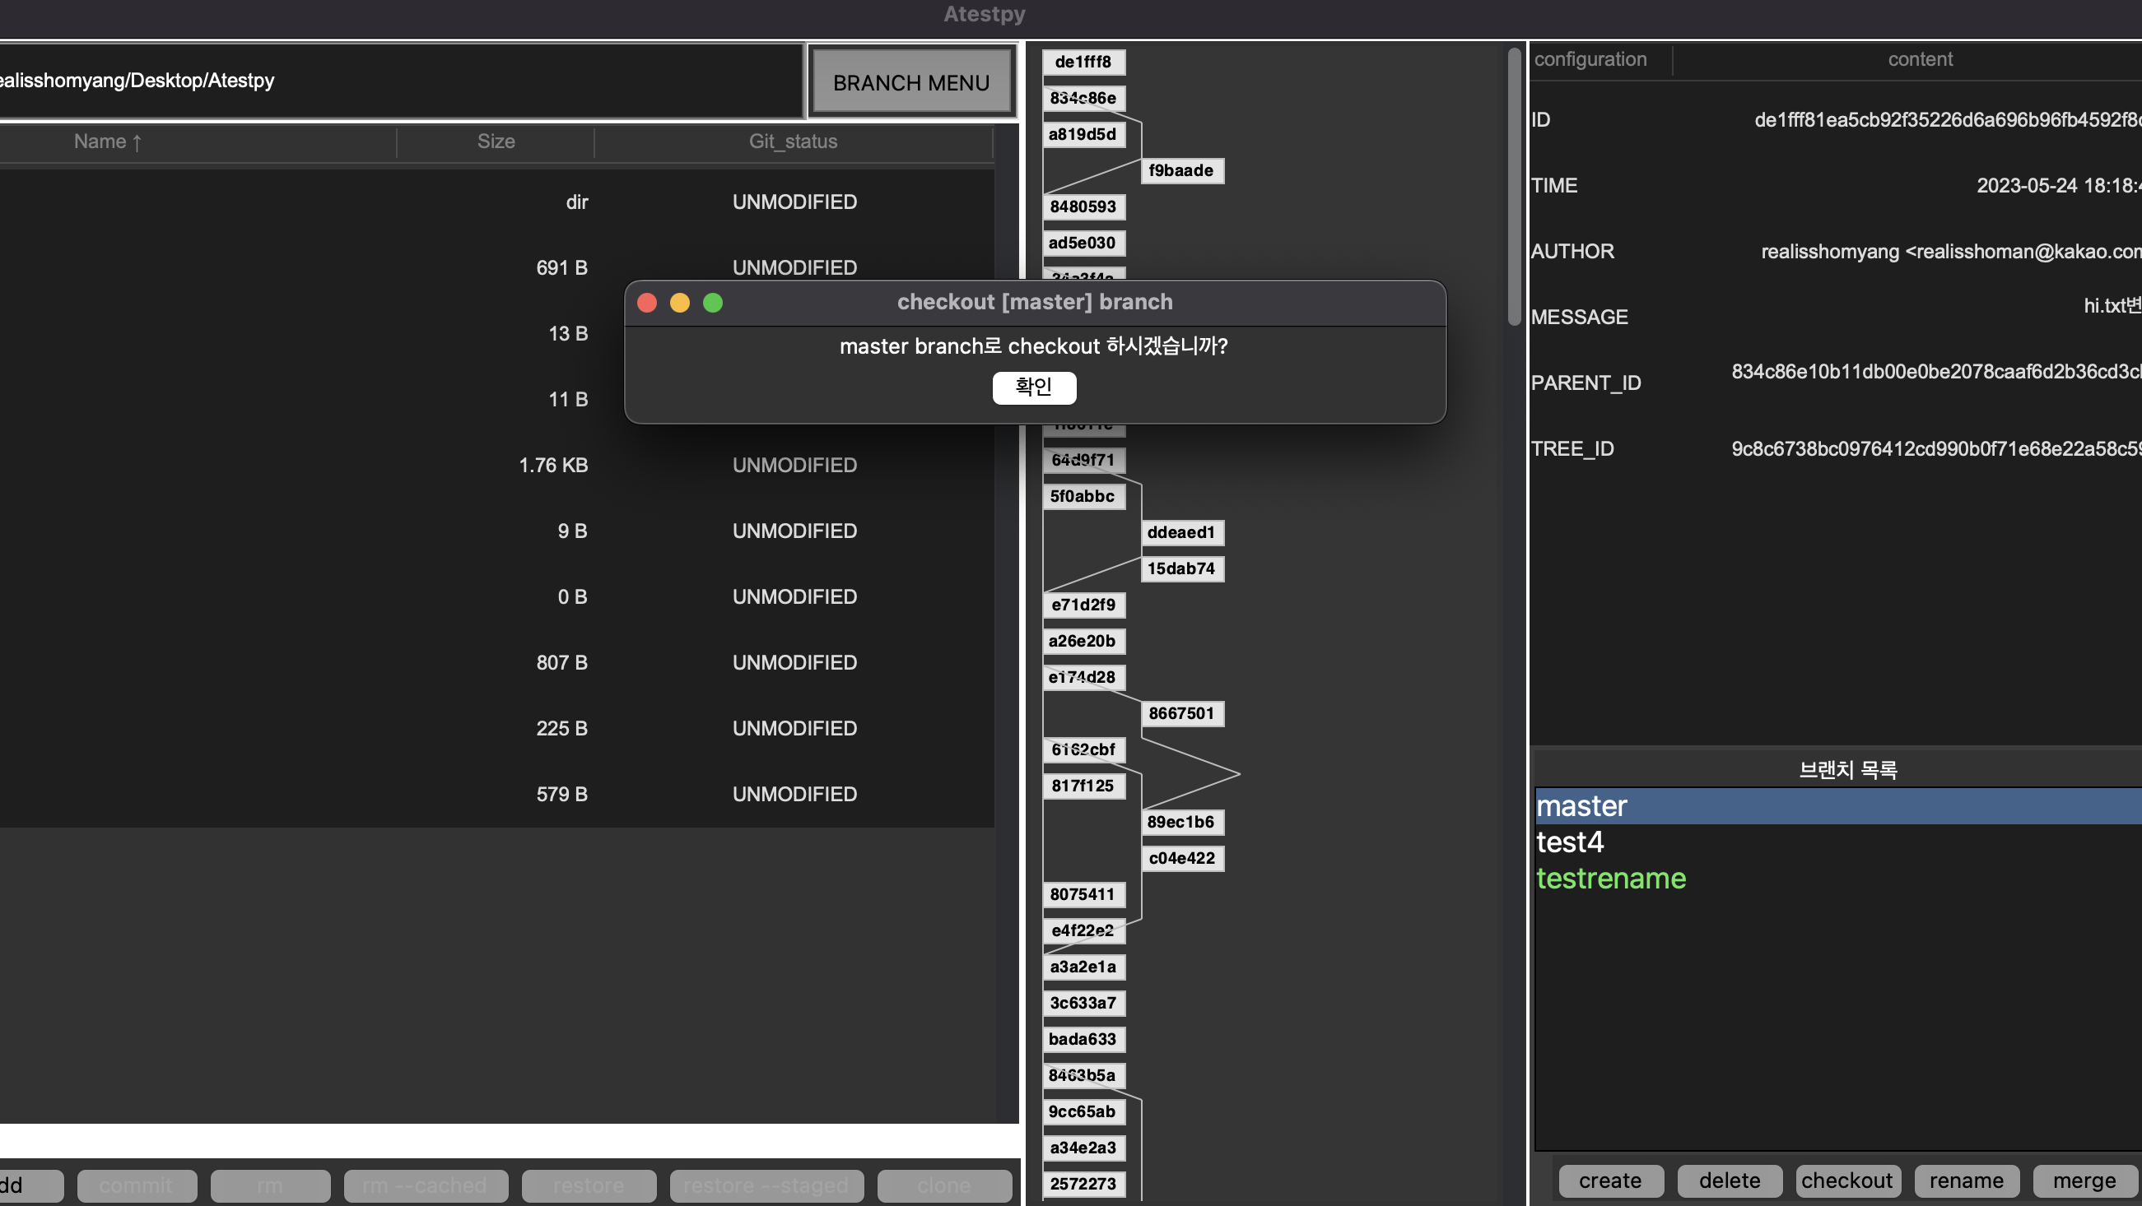The image size is (2142, 1206).
Task: Sort by the Size column header
Action: pyautogui.click(x=496, y=141)
